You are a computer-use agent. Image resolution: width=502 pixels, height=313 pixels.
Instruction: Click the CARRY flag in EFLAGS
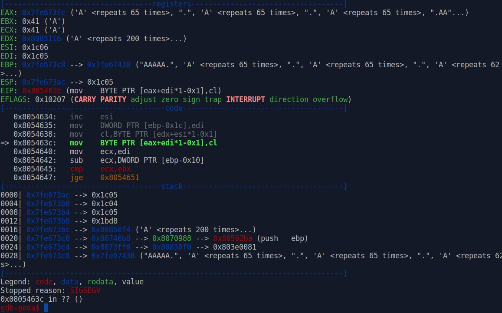tap(89, 99)
